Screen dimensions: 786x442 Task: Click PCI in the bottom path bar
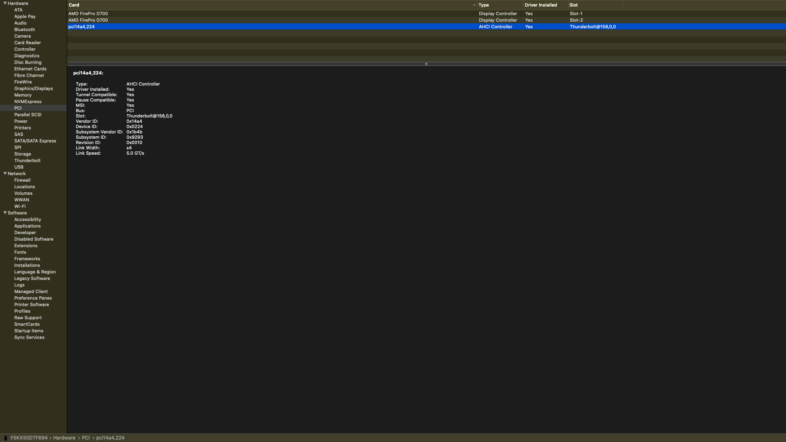86,438
